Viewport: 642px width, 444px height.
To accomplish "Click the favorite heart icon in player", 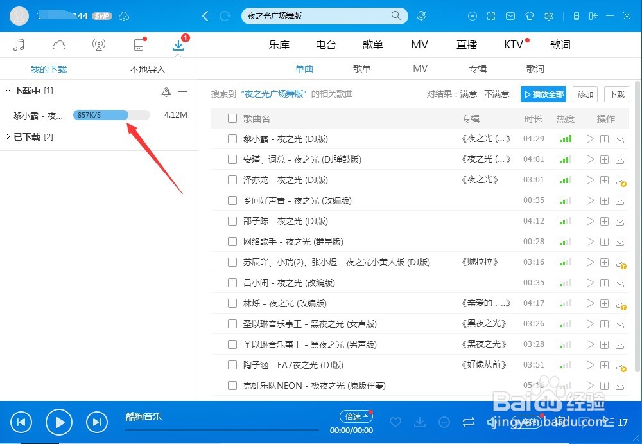I will [x=395, y=422].
